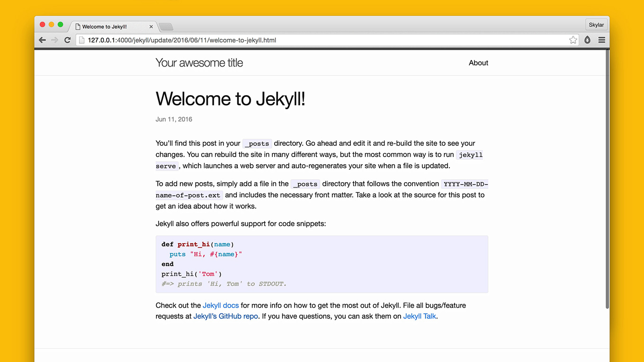Go back using the browser back arrow
The width and height of the screenshot is (644, 362).
pos(42,40)
